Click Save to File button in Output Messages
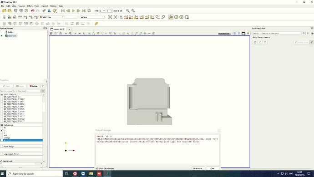 pos(198,168)
